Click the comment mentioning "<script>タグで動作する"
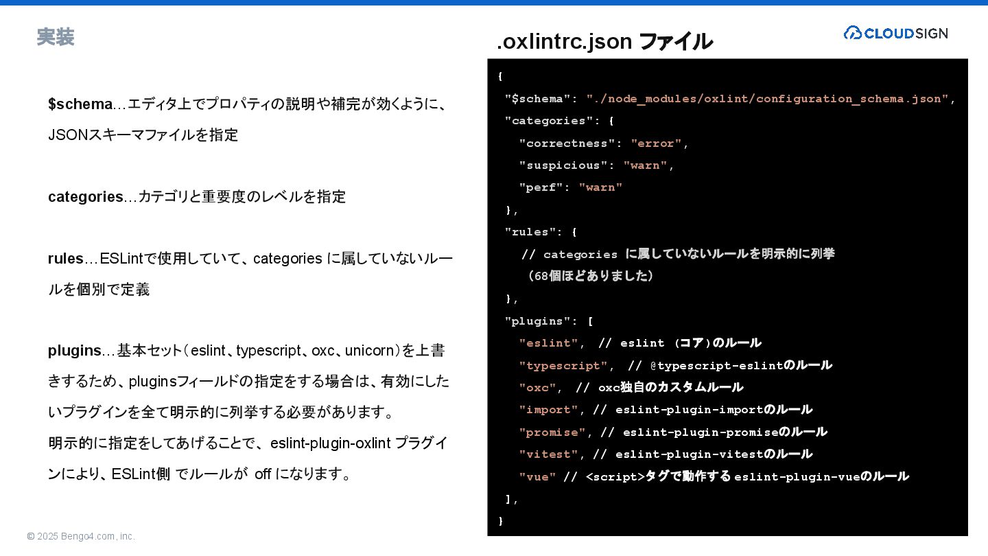Screen dimensions: 988x556 pos(736,476)
